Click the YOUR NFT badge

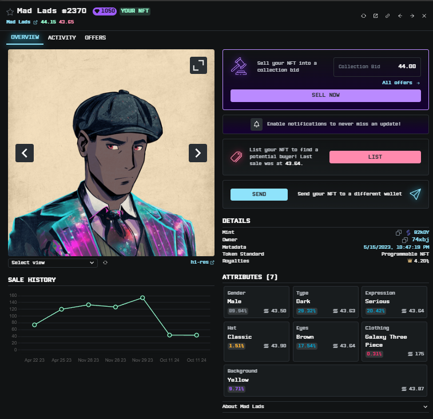pos(135,11)
